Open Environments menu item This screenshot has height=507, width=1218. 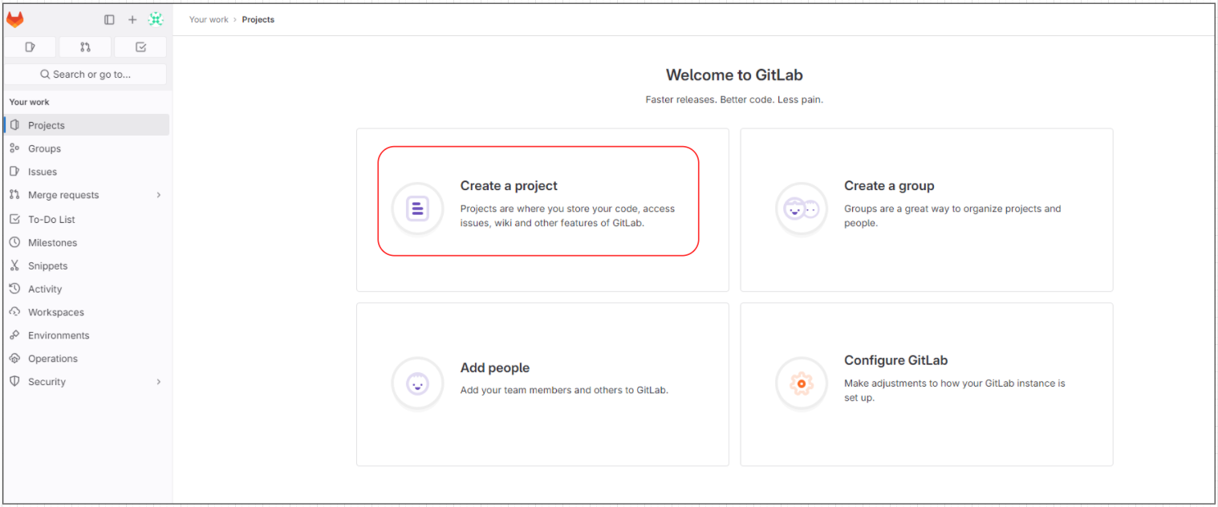click(87, 335)
